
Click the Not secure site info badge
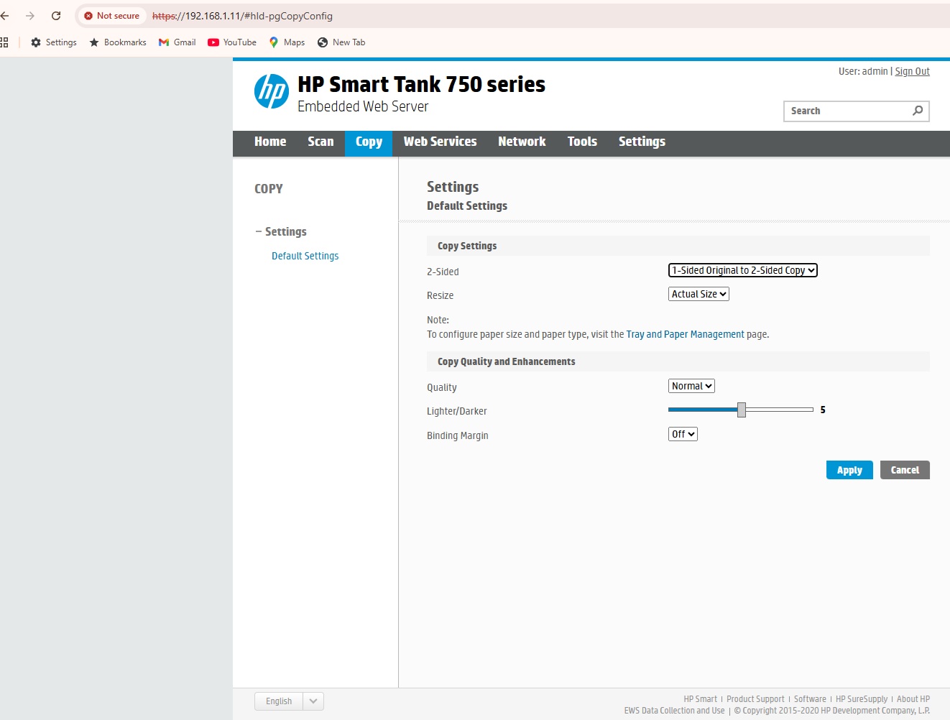(x=111, y=15)
